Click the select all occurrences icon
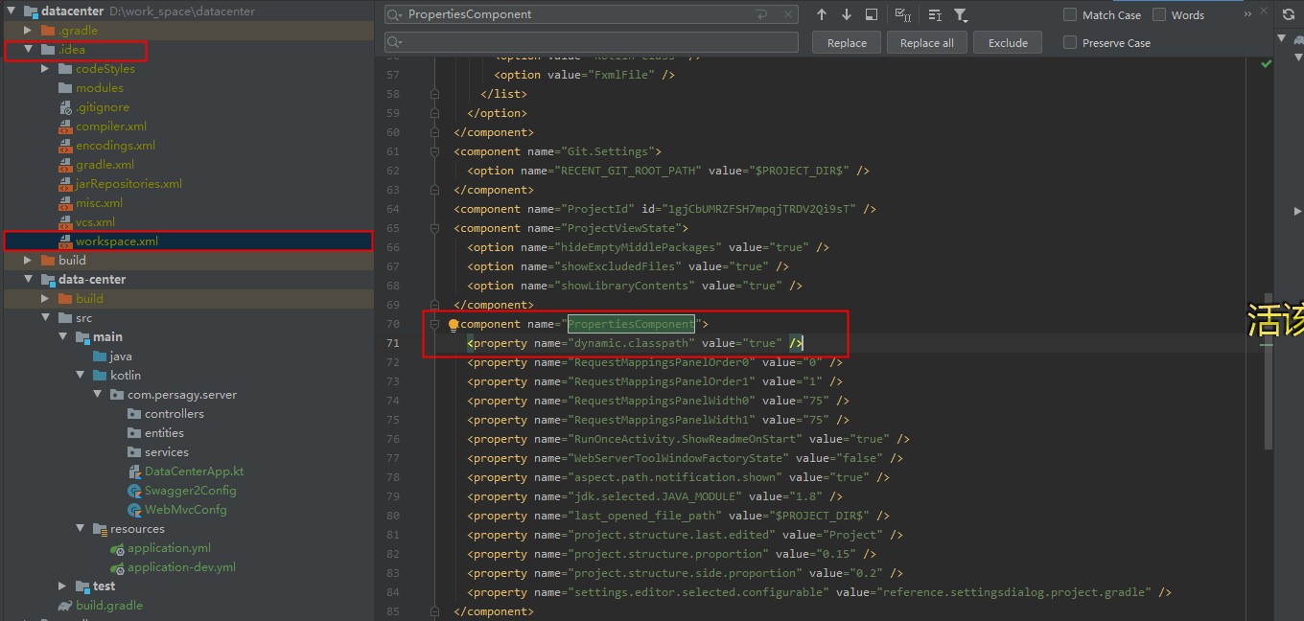The height and width of the screenshot is (621, 1304). click(x=902, y=14)
